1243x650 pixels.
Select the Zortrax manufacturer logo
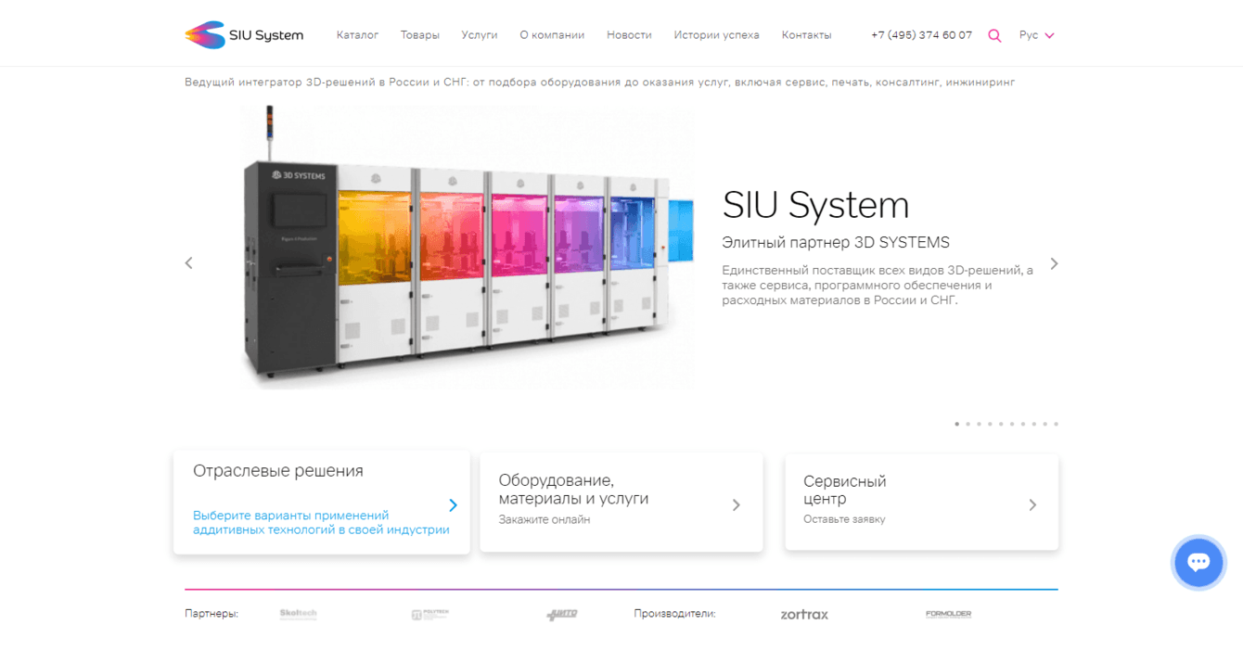click(x=803, y=614)
